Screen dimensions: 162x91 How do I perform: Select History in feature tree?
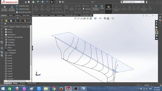click(10, 29)
